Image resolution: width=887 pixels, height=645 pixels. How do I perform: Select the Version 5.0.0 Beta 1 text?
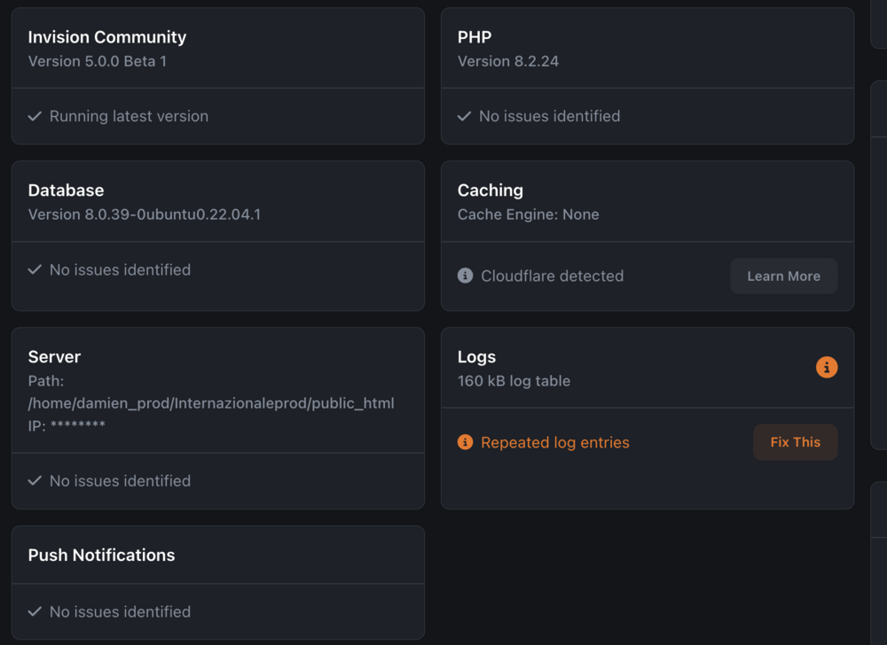click(x=98, y=61)
